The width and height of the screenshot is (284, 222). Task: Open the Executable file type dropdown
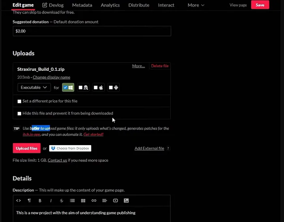(34, 87)
